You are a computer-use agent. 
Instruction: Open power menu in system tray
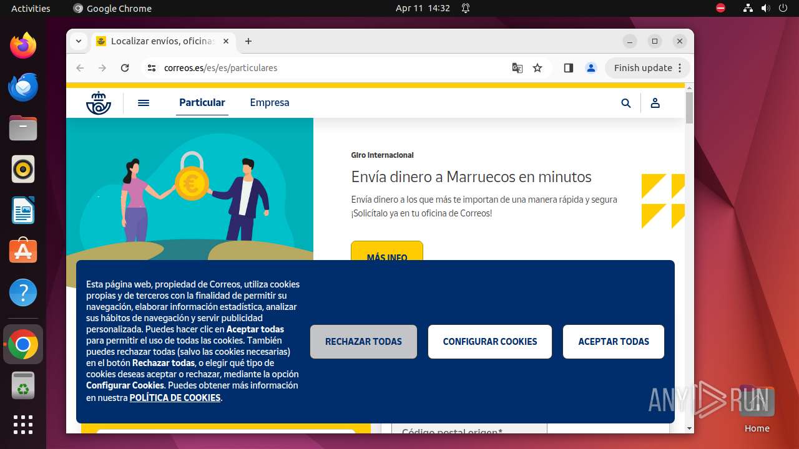click(783, 8)
